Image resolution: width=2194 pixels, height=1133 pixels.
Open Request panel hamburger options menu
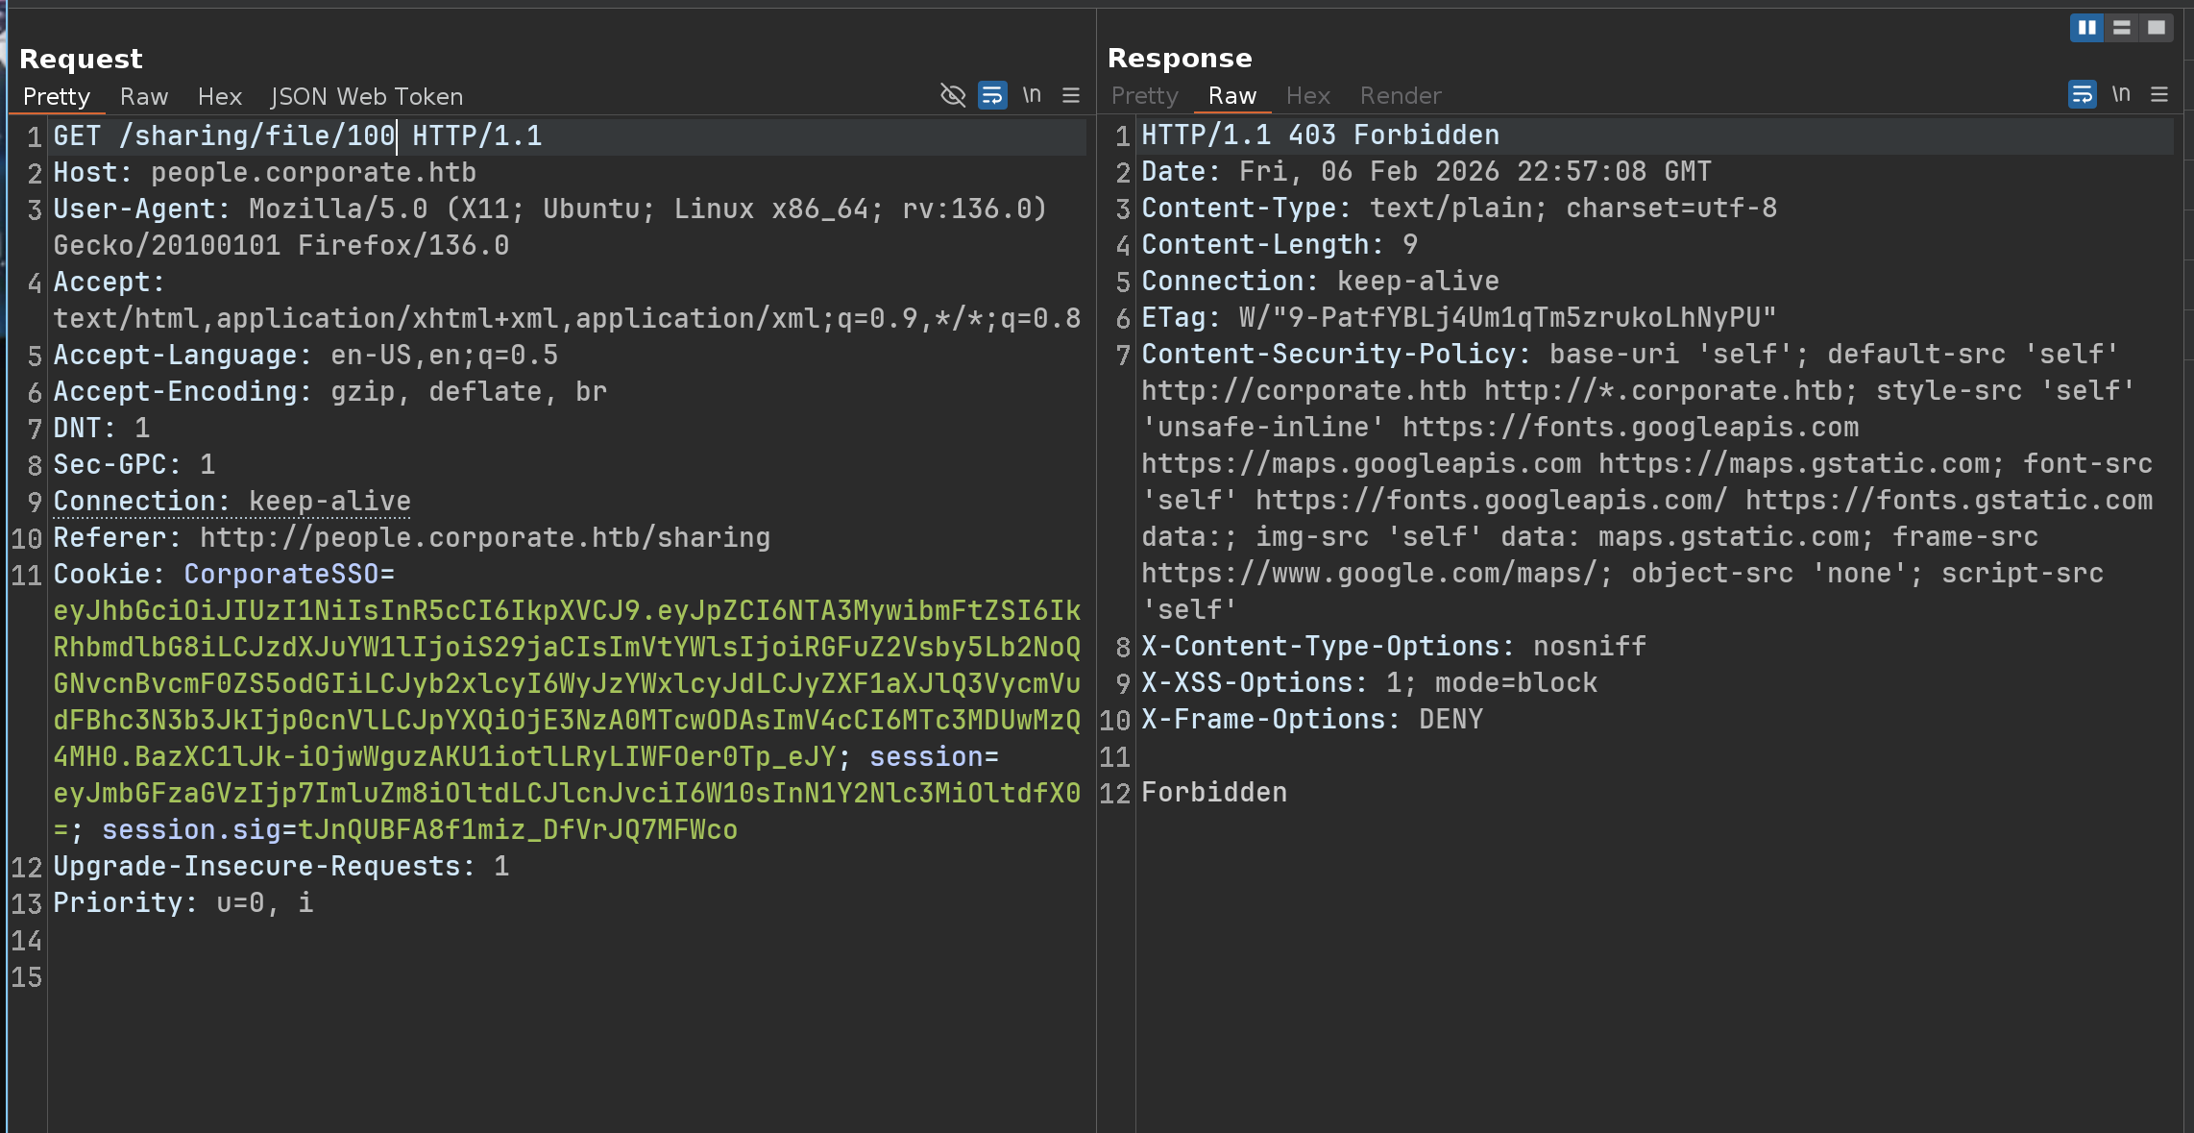tap(1071, 95)
